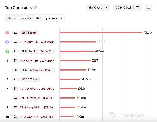Open the hamburger menu icon
The image size is (157, 122).
tap(148, 8)
